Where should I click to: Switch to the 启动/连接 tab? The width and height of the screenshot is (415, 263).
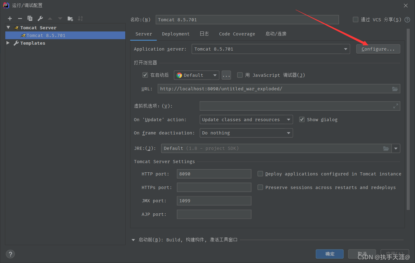276,34
